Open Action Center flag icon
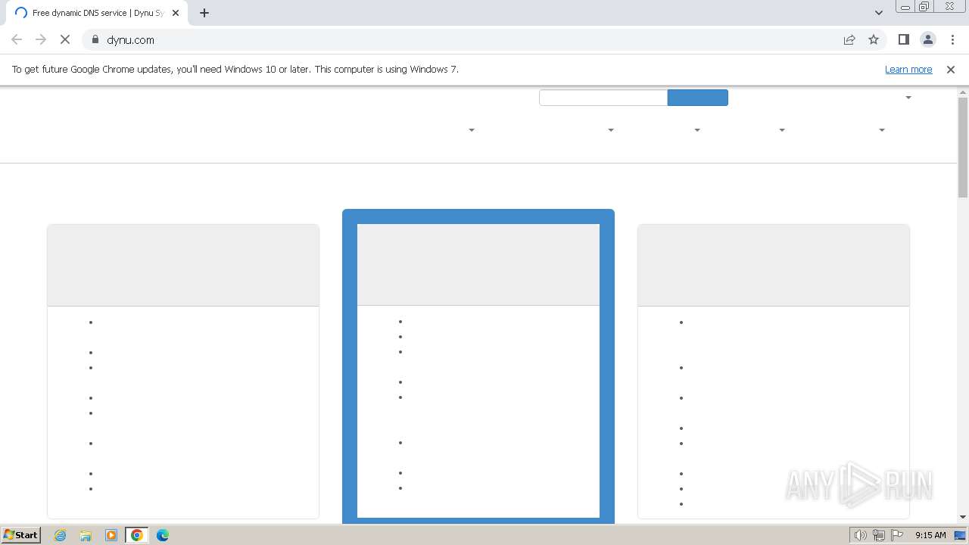The height and width of the screenshot is (545, 969). coord(897,535)
